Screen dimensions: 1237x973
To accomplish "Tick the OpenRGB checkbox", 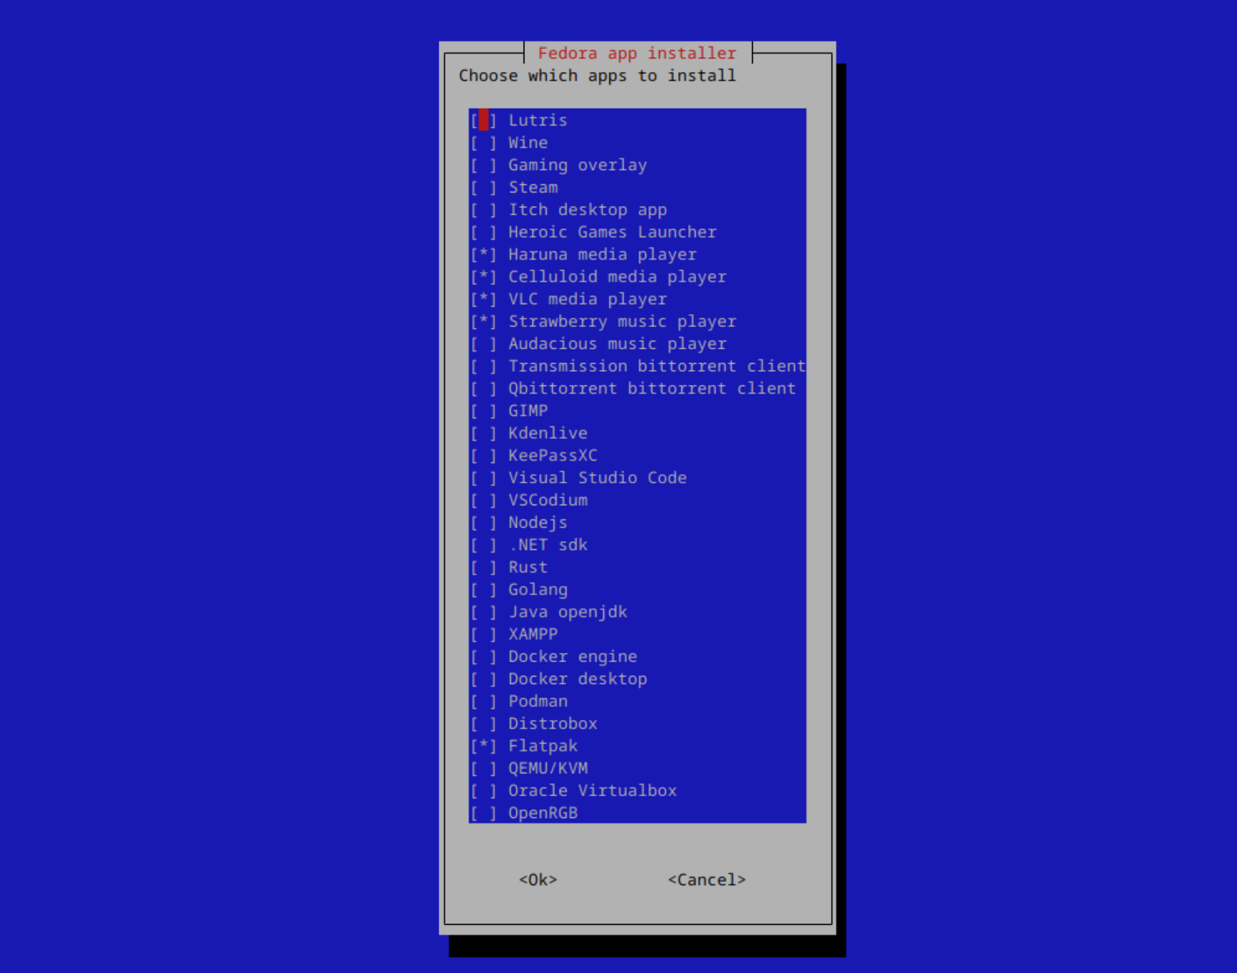I will (484, 813).
